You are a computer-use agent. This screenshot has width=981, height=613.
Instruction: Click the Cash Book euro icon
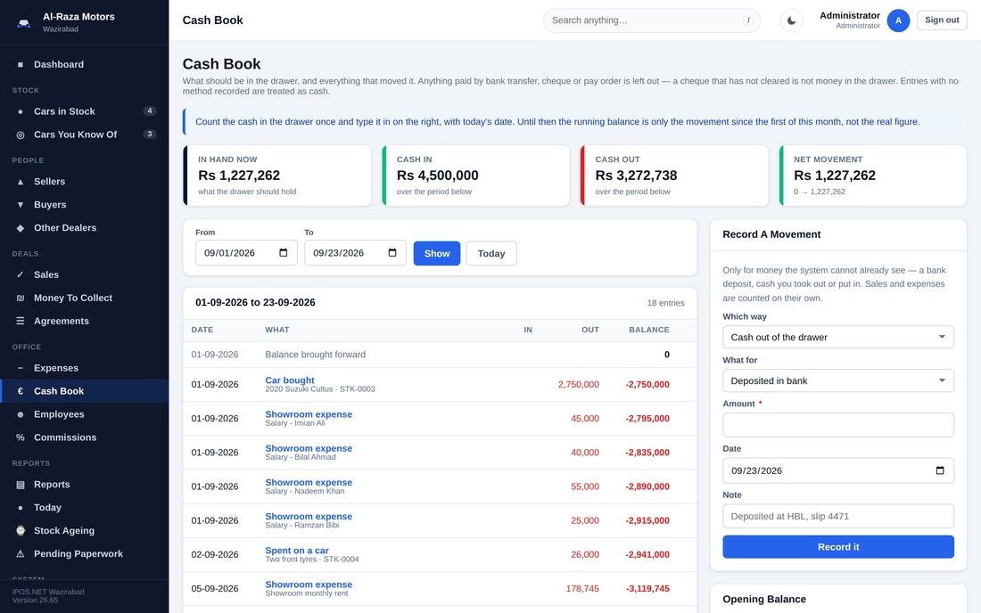coord(20,390)
